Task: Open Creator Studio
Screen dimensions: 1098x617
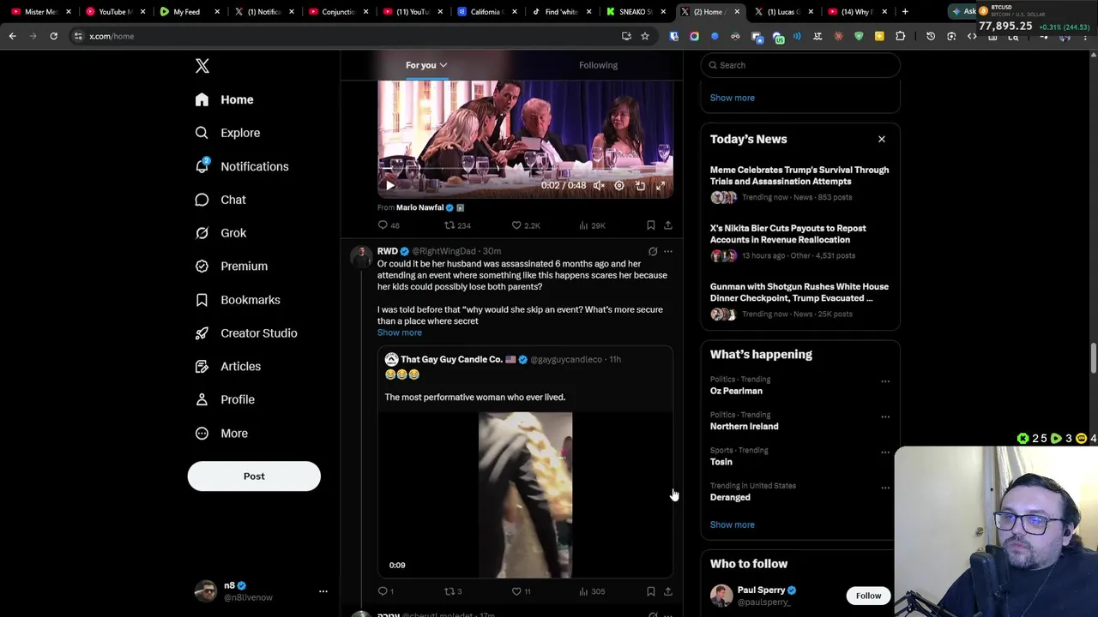Action: click(246, 333)
